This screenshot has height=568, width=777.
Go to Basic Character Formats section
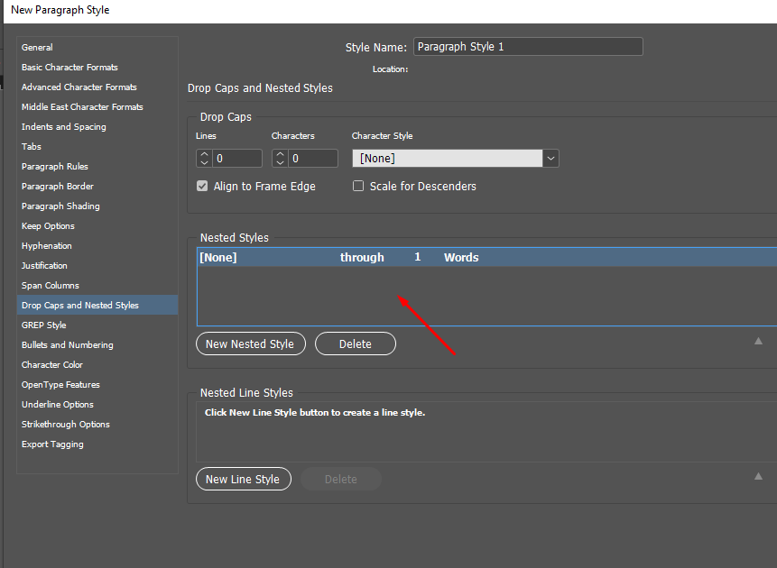click(69, 68)
